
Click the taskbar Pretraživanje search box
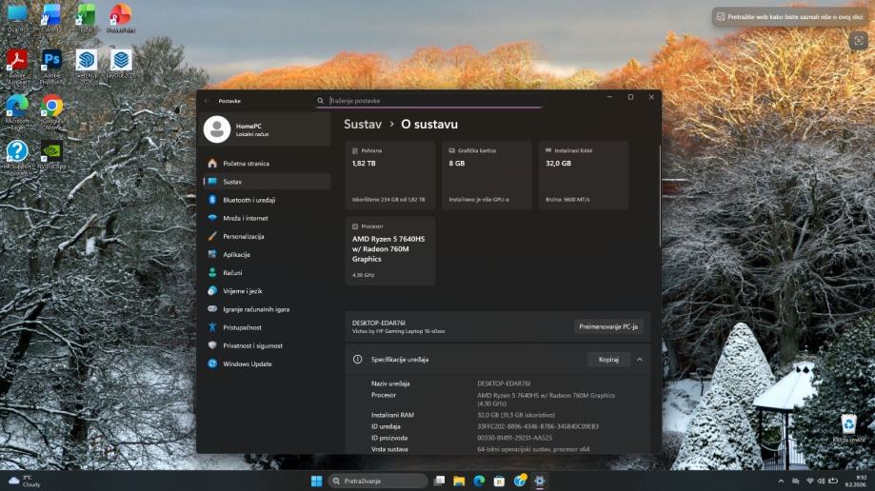click(378, 481)
